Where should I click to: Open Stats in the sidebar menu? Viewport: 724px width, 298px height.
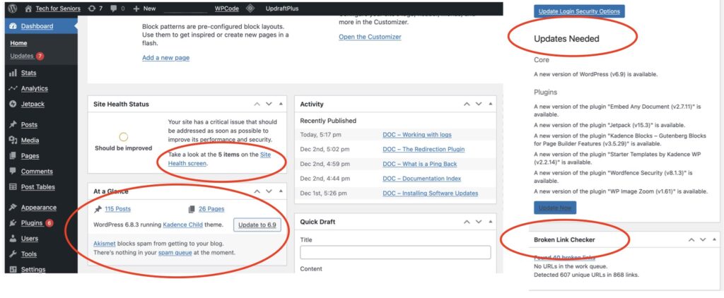tap(28, 73)
